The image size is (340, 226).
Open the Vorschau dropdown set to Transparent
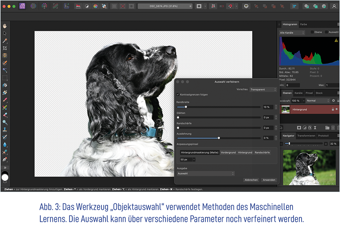[x=263, y=89]
